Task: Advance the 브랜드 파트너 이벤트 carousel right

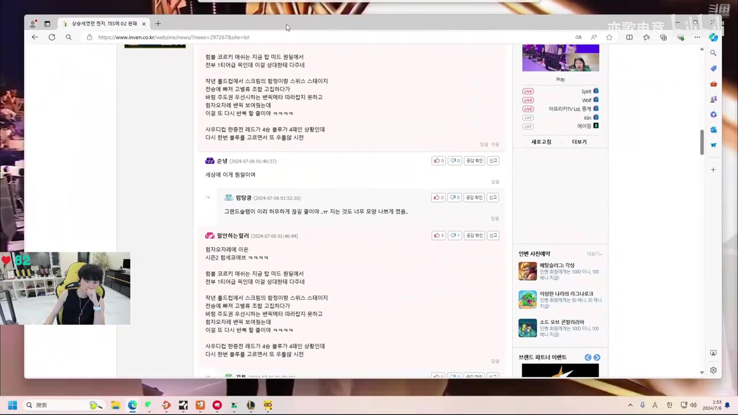Action: 597,357
